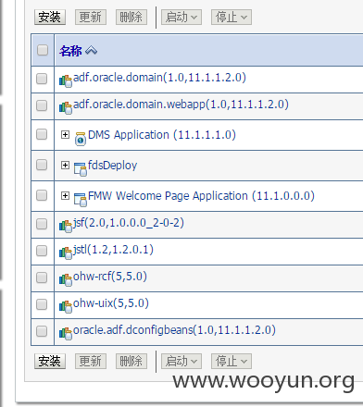Click the bottom 安装 button
This screenshot has width=363, height=407.
[50, 361]
